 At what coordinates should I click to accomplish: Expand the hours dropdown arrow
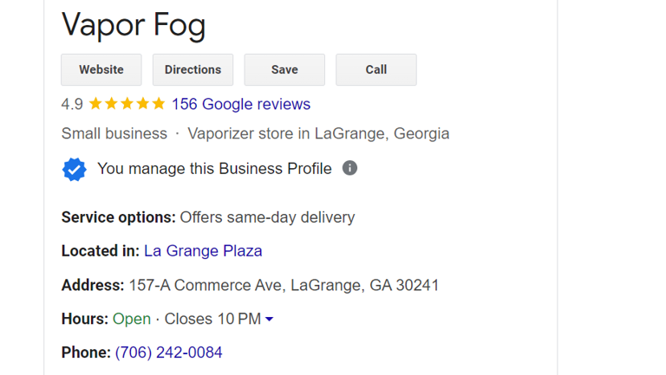pyautogui.click(x=270, y=319)
